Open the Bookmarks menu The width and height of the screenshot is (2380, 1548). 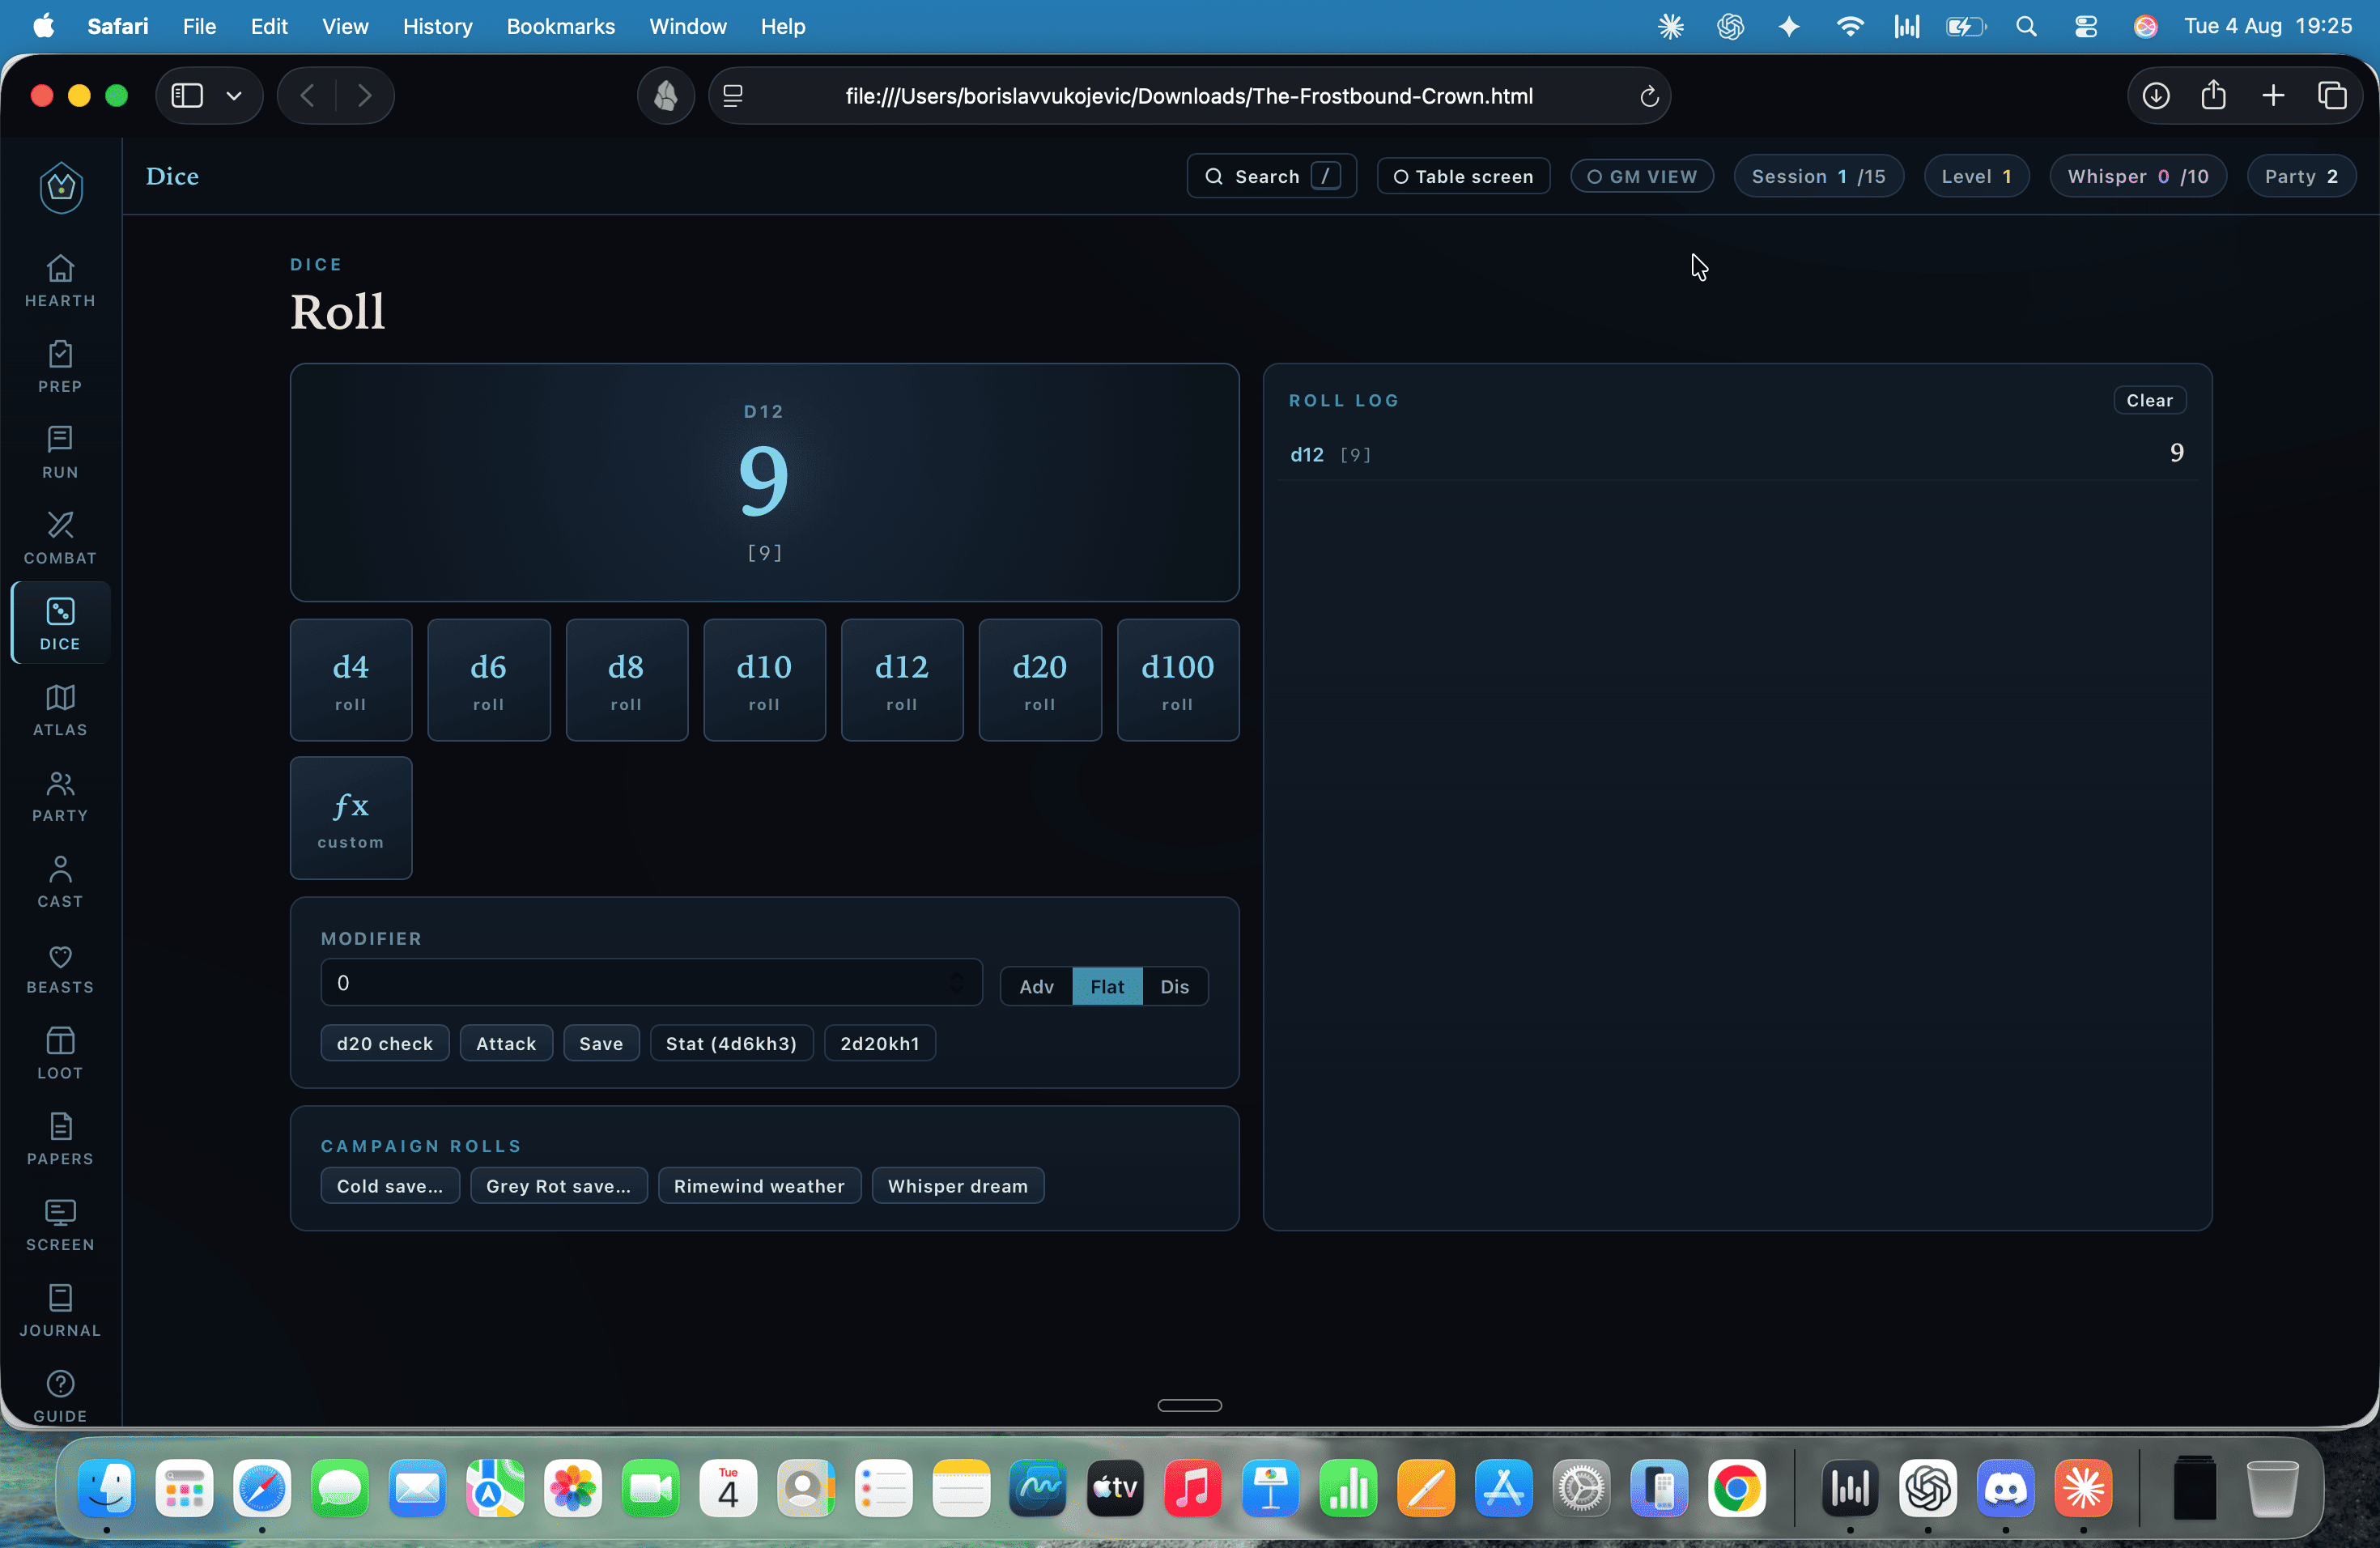(x=560, y=27)
